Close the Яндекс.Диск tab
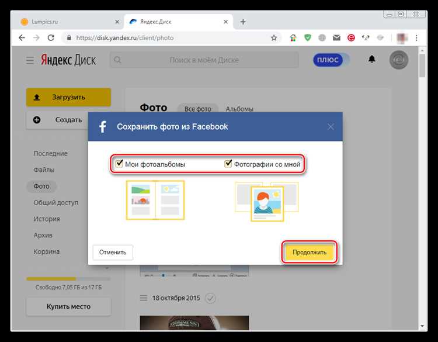Image resolution: width=438 pixels, height=342 pixels. (225, 22)
